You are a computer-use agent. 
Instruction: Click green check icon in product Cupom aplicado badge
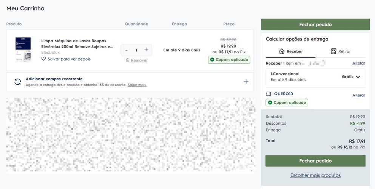pyautogui.click(x=212, y=60)
